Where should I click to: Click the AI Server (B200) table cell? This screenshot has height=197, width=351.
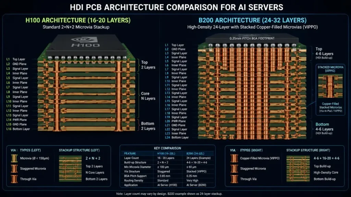pyautogui.click(x=196, y=185)
